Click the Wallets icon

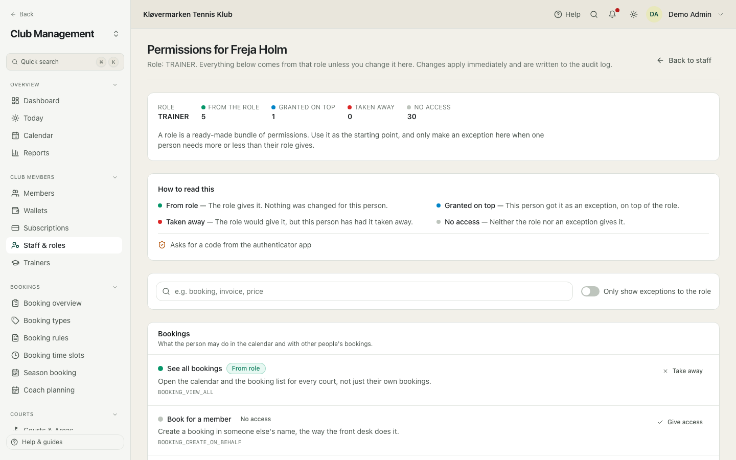tap(15, 211)
